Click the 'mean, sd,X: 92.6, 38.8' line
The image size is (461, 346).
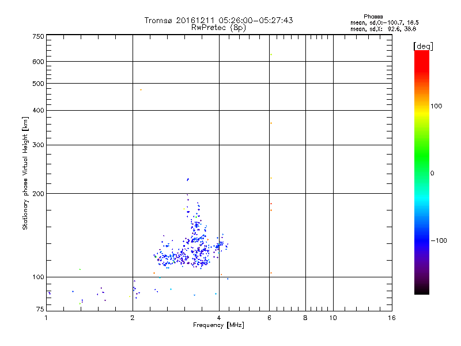[383, 29]
